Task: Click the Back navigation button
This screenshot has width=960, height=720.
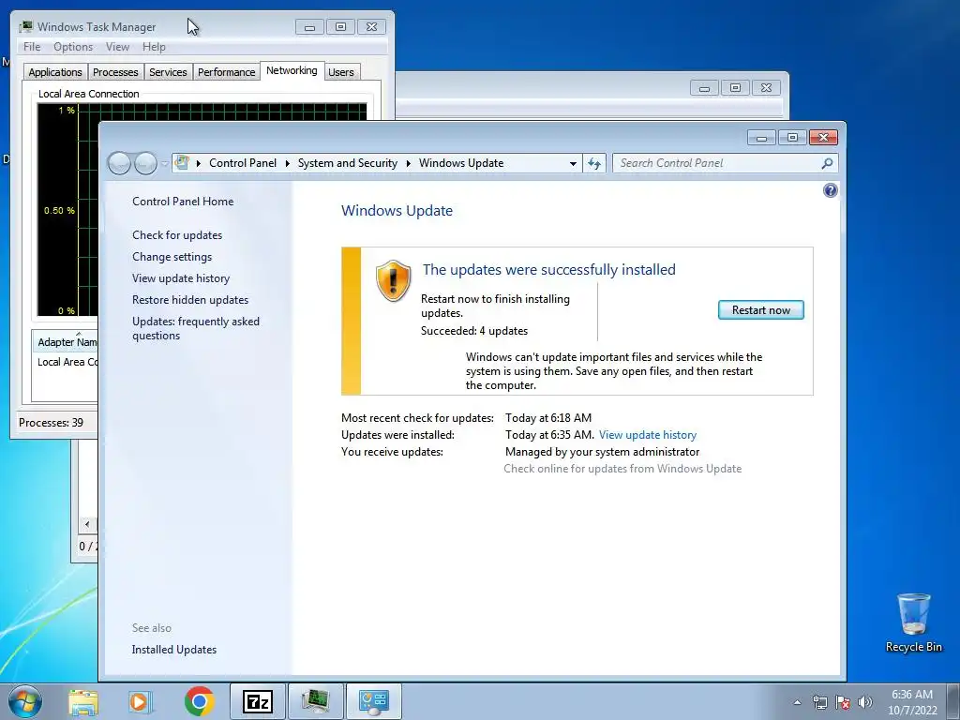Action: [119, 163]
